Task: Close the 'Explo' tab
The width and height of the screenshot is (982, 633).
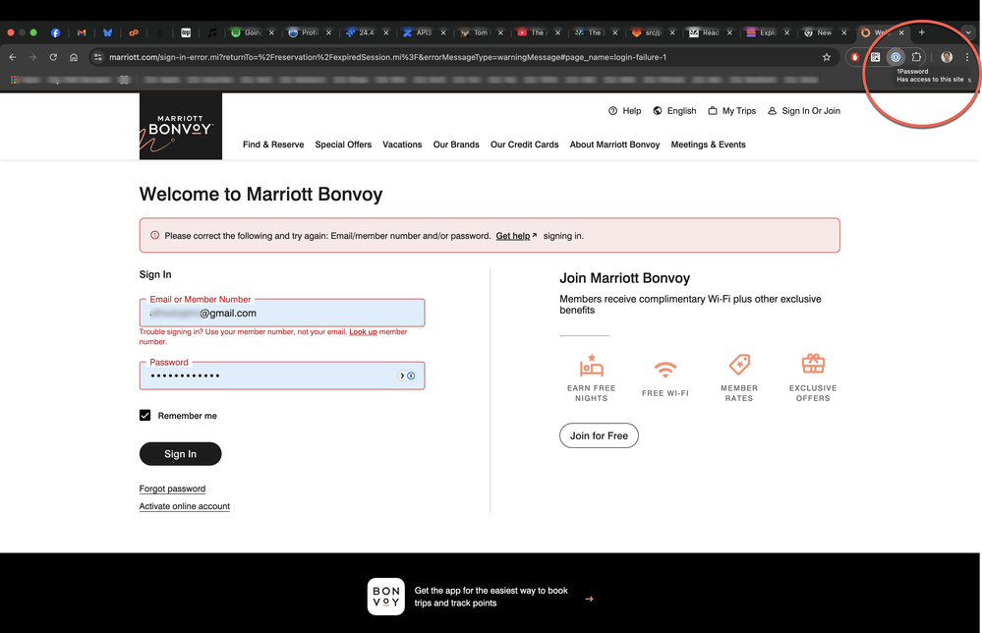Action: click(x=787, y=32)
